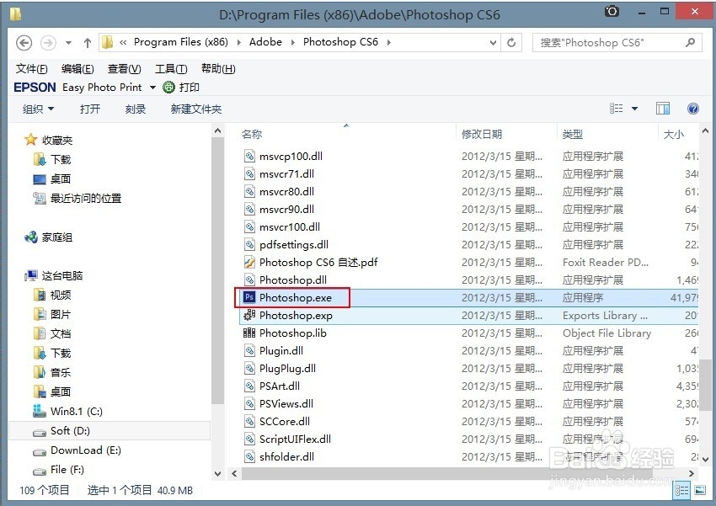716x506 pixels.
Task: Expand the address bar history dropdown
Action: coord(493,42)
